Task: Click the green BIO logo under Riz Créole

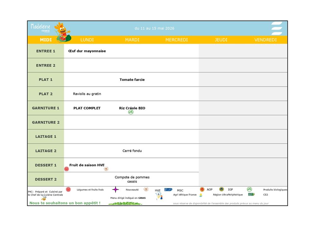Action: (131, 112)
